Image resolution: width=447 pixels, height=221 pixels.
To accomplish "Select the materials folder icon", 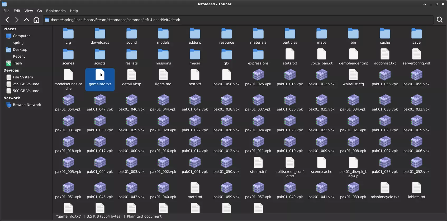I will coord(258,33).
